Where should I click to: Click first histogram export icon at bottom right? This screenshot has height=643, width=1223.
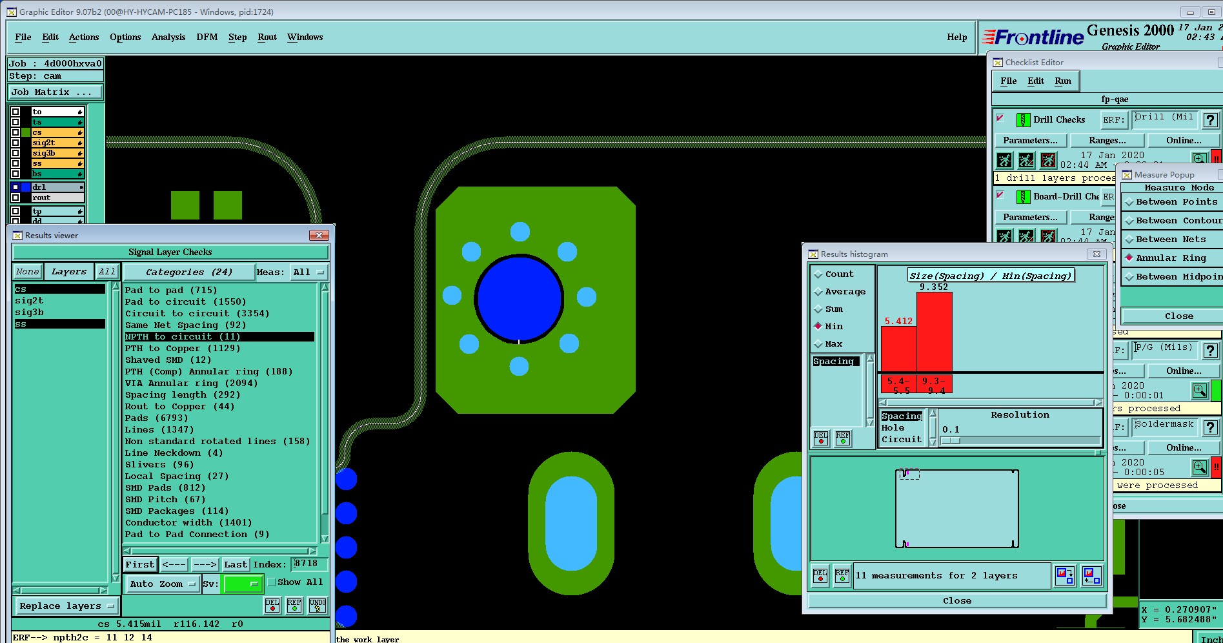coord(1065,576)
